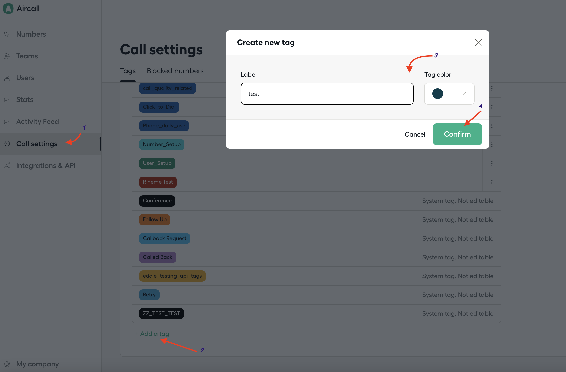566x372 pixels.
Task: Click 'System tag. Not editable' on Follow Up row
Action: (458, 220)
